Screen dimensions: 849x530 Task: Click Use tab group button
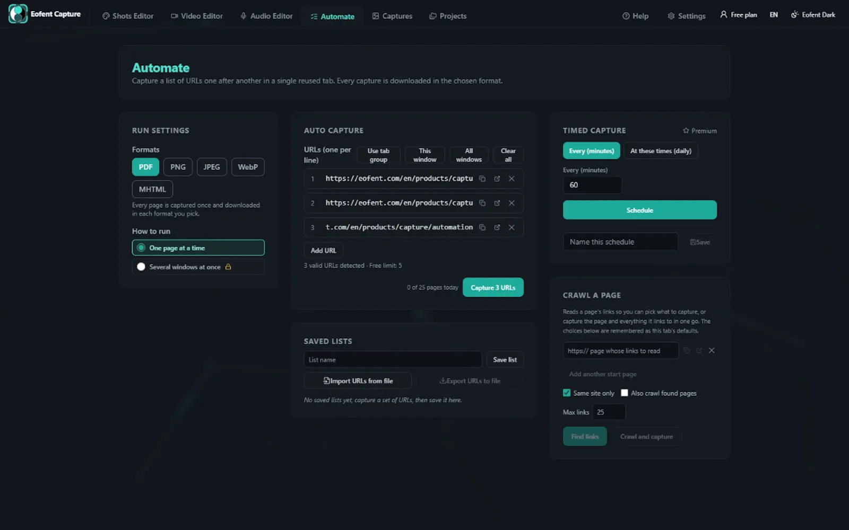click(378, 155)
